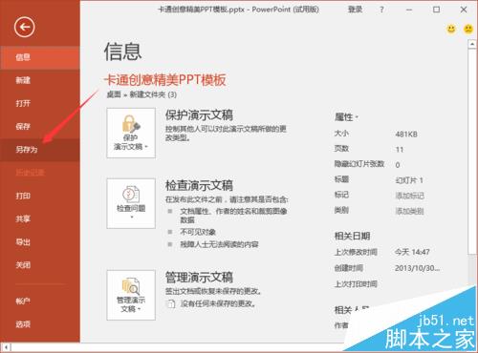Select 共享 in the side menu
This screenshot has width=478, height=353.
40,218
